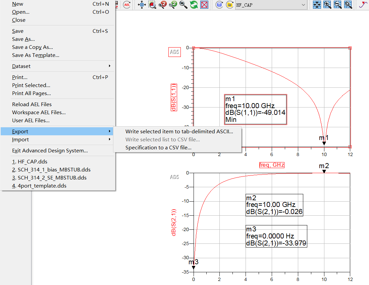The width and height of the screenshot is (369, 285).
Task: Click the yellow dataset icon
Action: point(230,4)
